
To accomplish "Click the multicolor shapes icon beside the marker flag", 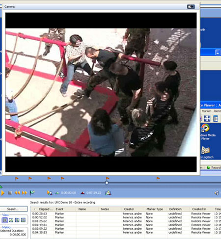I will (50, 193).
